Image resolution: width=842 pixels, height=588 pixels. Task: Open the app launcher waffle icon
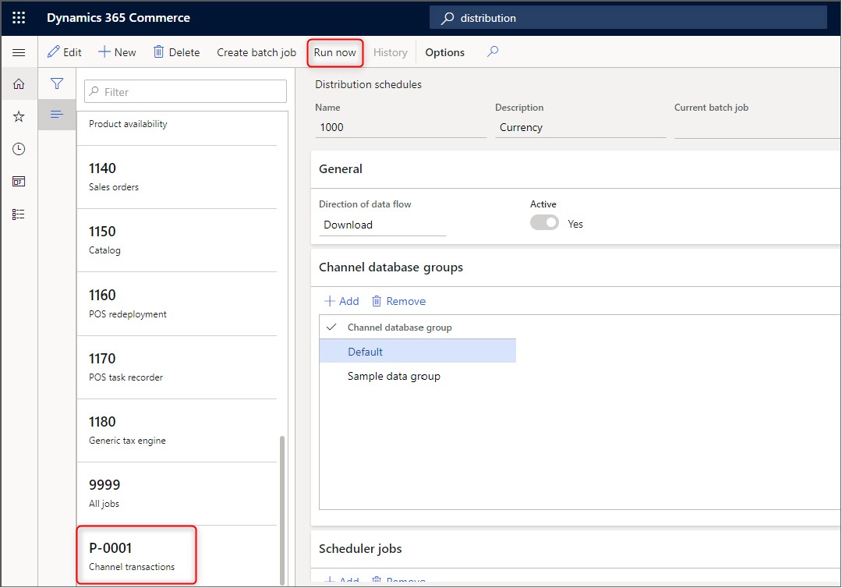point(19,18)
